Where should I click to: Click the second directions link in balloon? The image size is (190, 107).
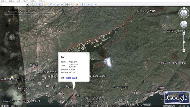(x=75, y=78)
